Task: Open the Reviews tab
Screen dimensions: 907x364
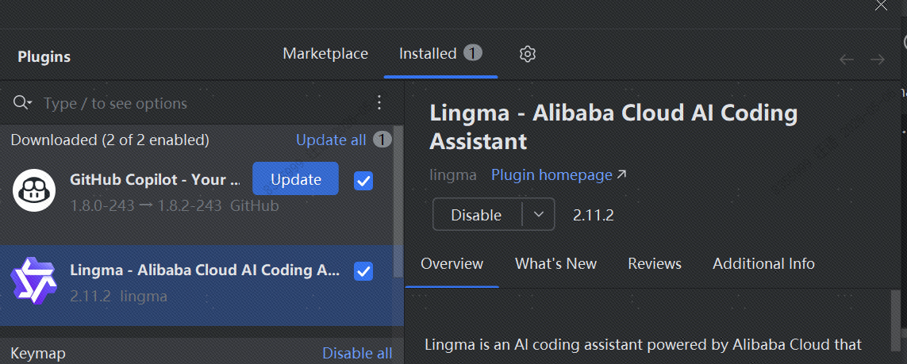Action: tap(655, 264)
